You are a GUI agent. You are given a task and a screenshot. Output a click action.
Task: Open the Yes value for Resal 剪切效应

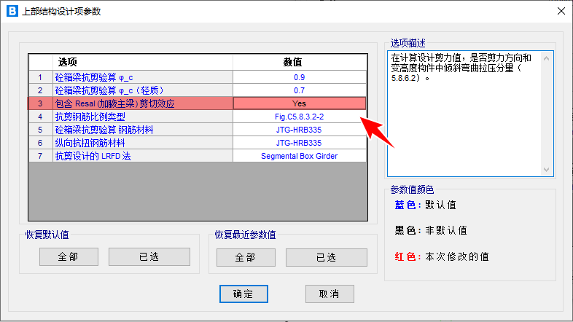pos(299,103)
